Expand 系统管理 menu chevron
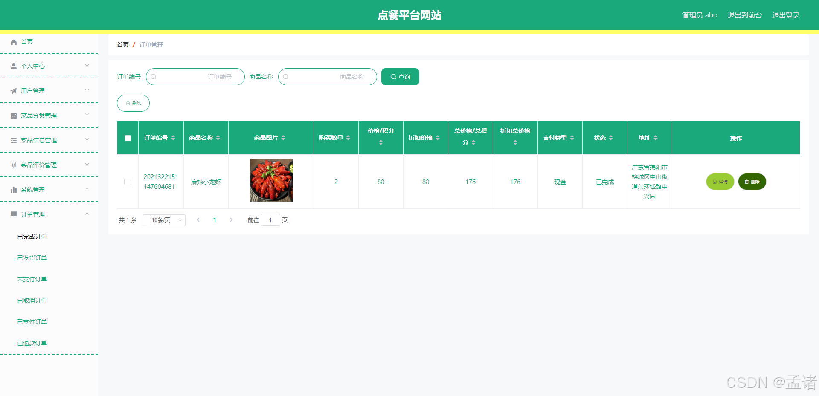Screen dimensions: 819x396 87,189
